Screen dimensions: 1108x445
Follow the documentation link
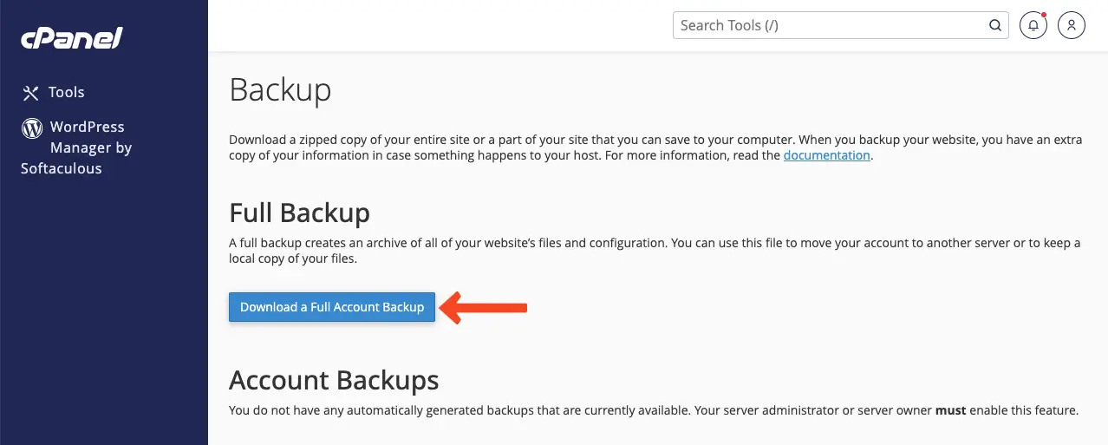(826, 156)
